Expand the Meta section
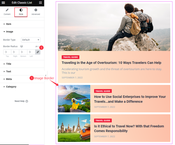 click(x=22, y=79)
